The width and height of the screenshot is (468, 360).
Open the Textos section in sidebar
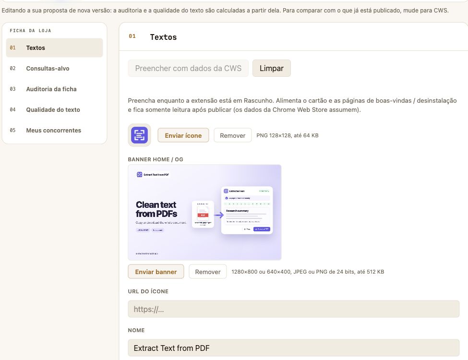pos(54,48)
